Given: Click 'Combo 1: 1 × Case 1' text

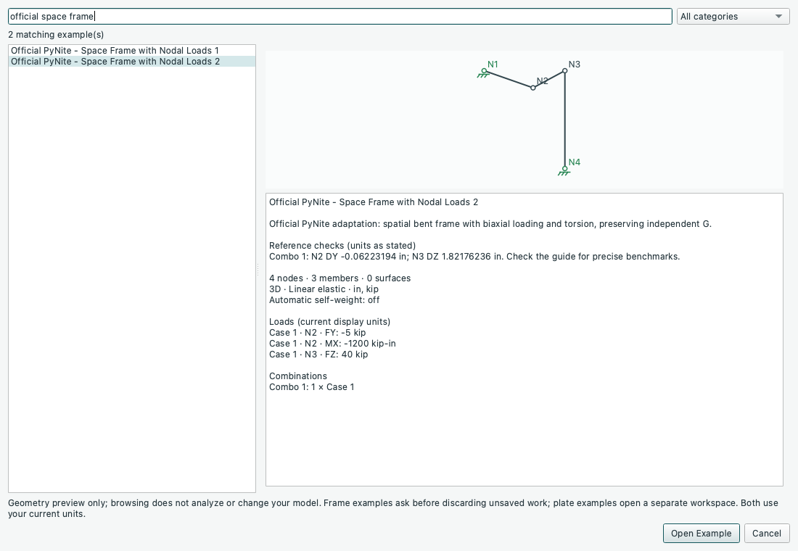Looking at the screenshot, I should point(311,387).
